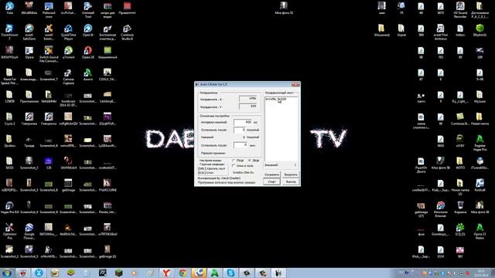Click the Сохранить button in Auto Clicker

click(271, 175)
